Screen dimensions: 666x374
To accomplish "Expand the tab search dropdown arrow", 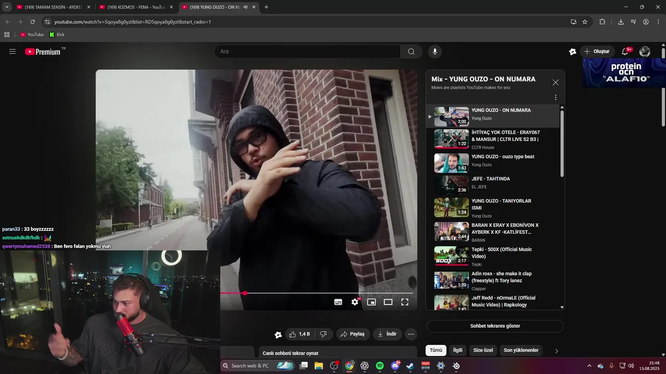I will (7, 7).
